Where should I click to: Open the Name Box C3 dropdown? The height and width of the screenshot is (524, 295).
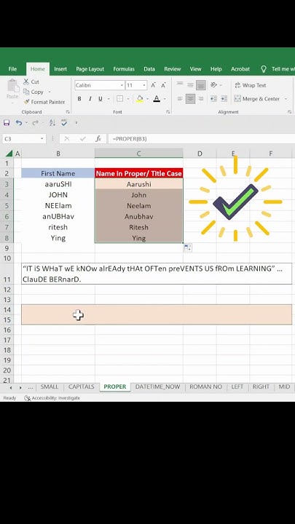[x=42, y=139]
